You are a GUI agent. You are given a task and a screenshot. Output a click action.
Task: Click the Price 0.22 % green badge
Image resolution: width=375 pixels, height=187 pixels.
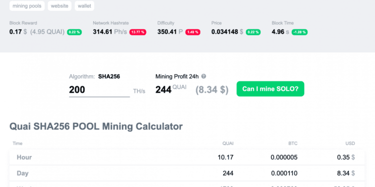253,32
